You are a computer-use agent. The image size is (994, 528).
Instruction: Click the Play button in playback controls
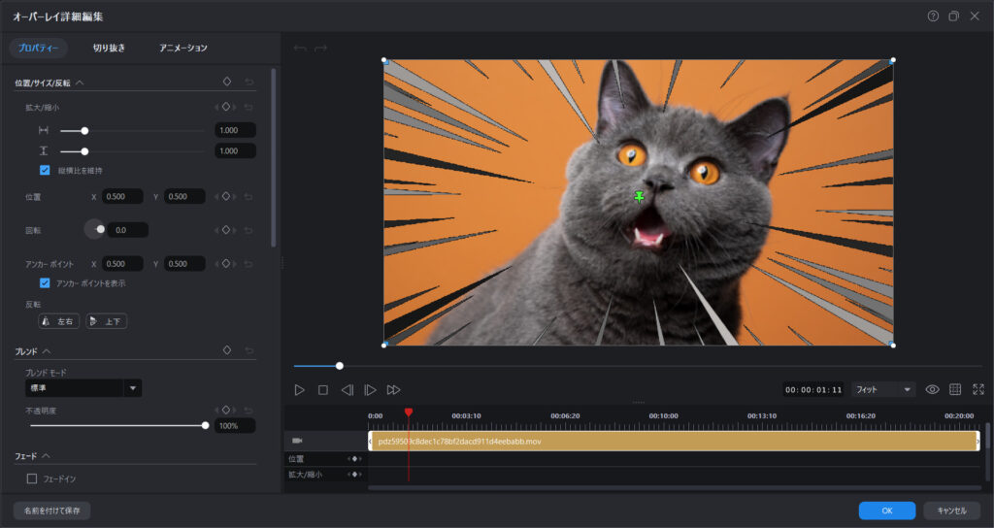pyautogui.click(x=300, y=389)
